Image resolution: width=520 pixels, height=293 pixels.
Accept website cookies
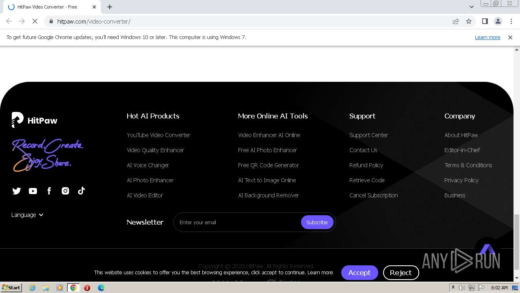click(360, 273)
